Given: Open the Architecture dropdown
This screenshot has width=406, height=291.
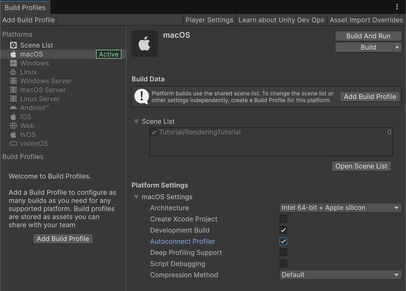Looking at the screenshot, I should (x=340, y=208).
